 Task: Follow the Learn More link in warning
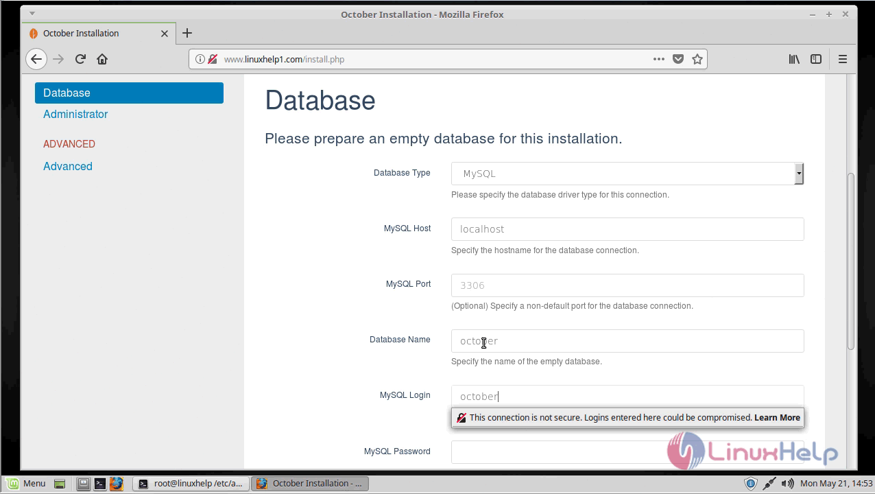777,417
